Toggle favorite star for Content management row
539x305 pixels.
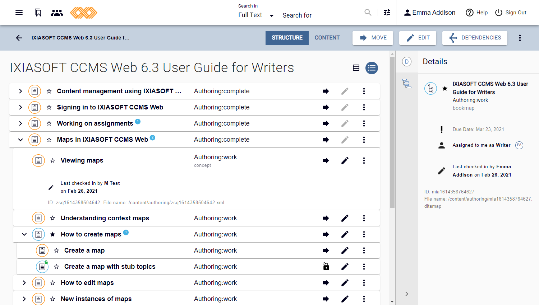click(x=49, y=91)
